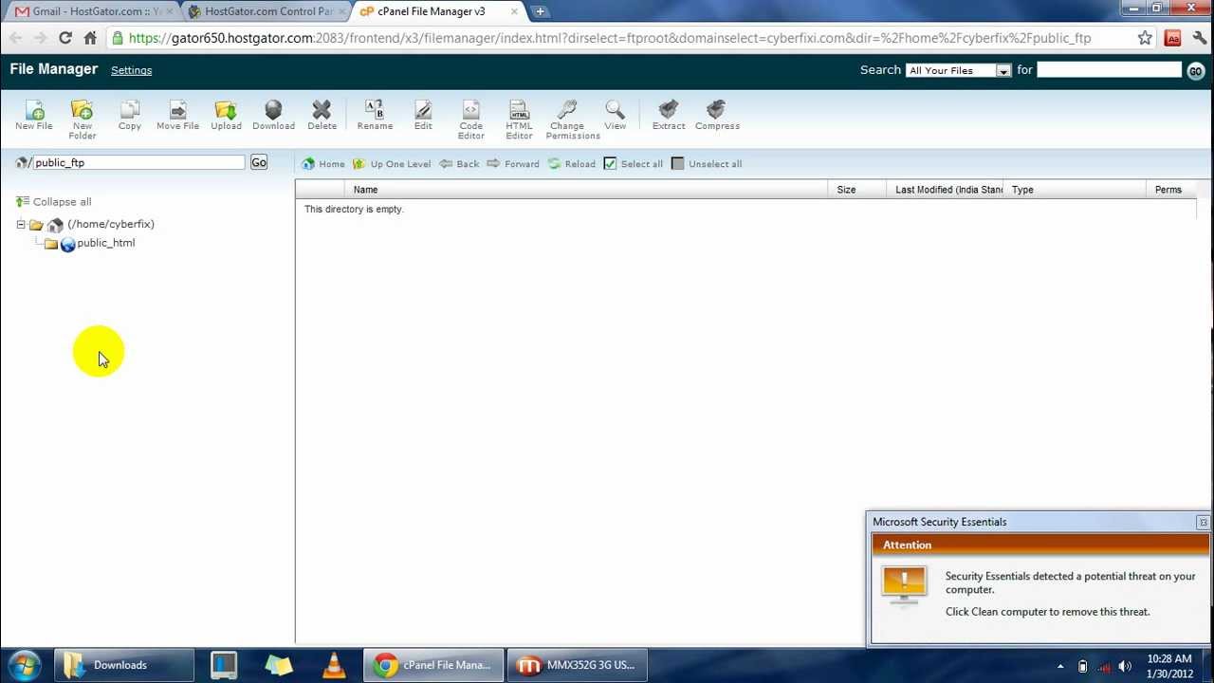Close the Security Essentials notification

tap(1203, 523)
